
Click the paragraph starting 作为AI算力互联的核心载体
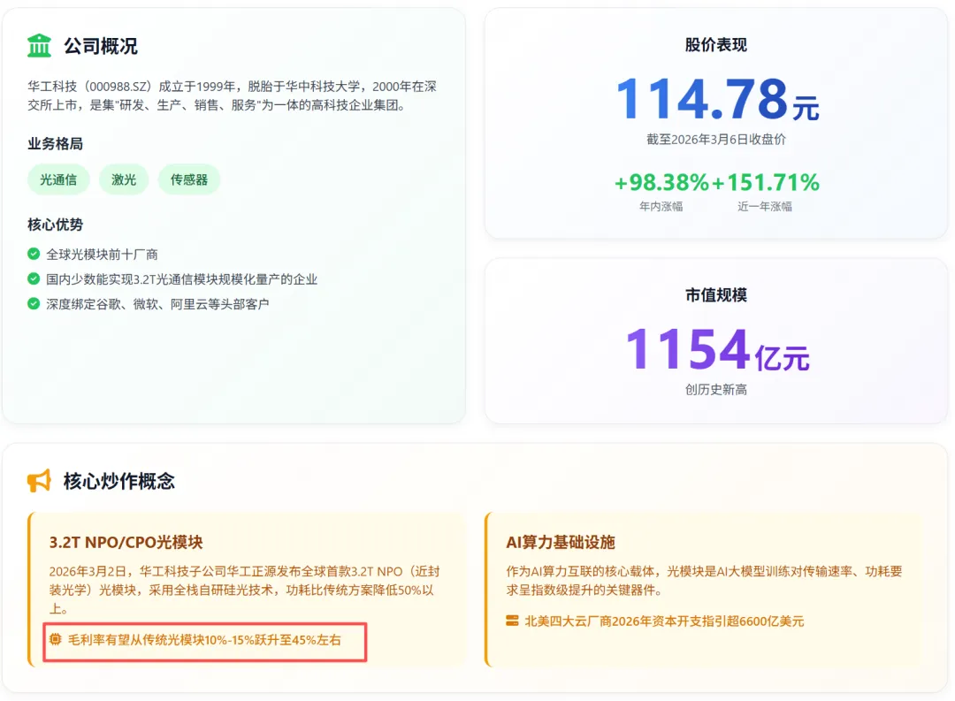pyautogui.click(x=704, y=581)
